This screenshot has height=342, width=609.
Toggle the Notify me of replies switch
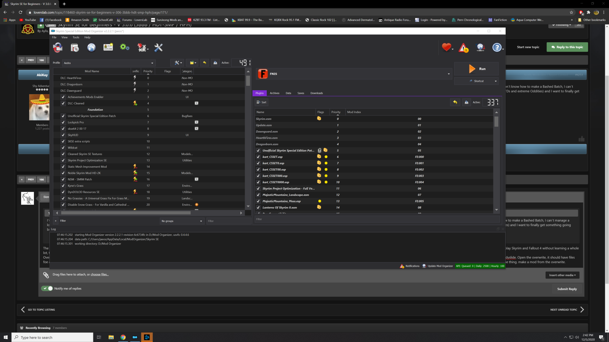pyautogui.click(x=47, y=288)
